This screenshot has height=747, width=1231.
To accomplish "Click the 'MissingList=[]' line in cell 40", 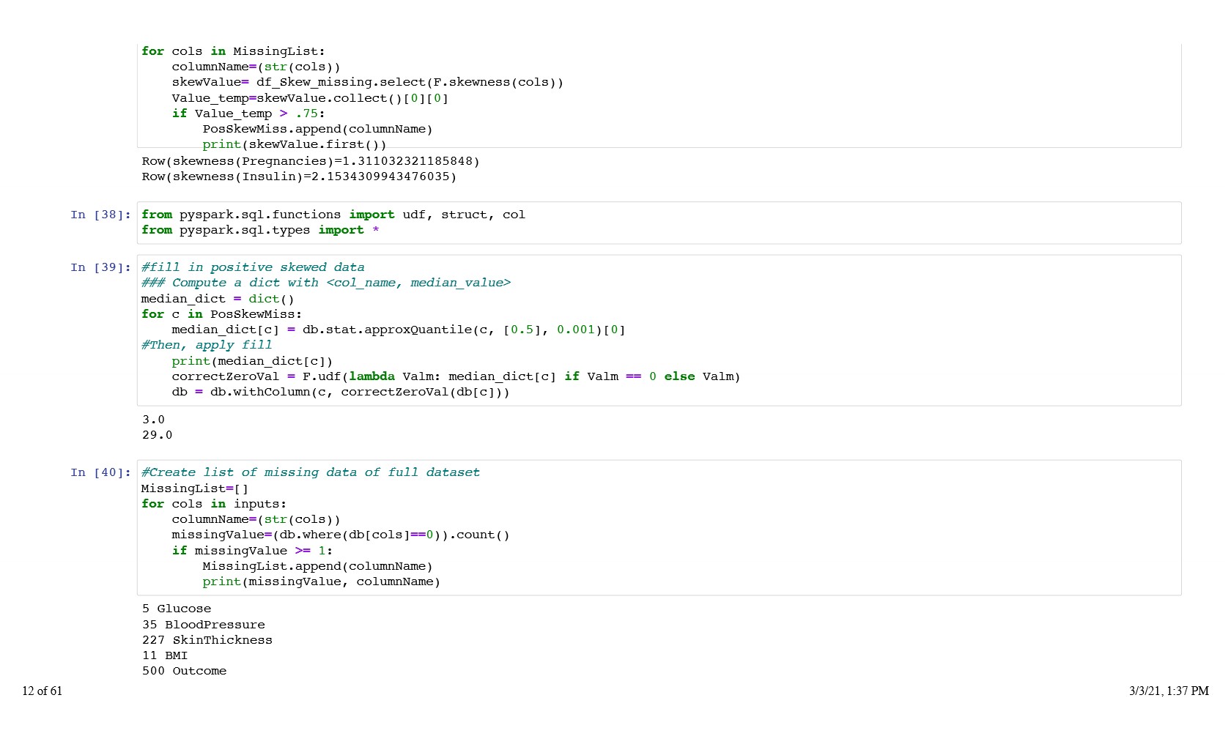I will click(195, 488).
